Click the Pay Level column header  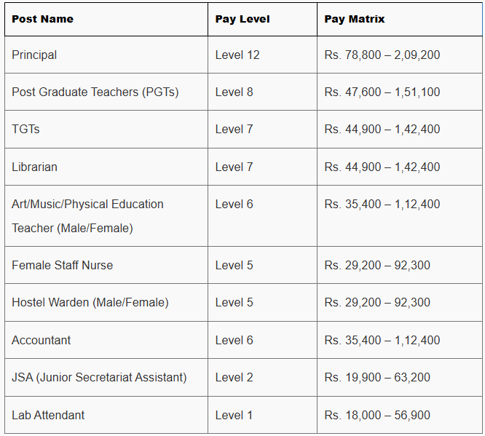[x=242, y=19]
